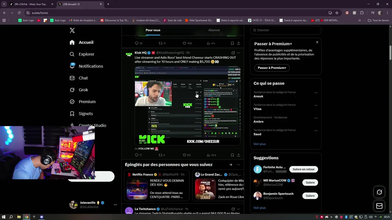The height and width of the screenshot is (220, 392).
Task: Click the Chercher search field
Action: tap(286, 30)
